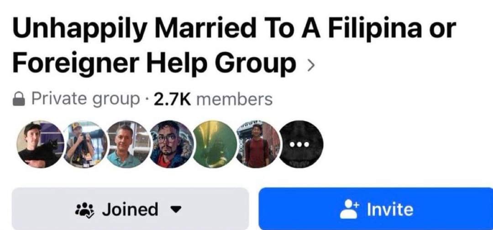
Task: Click the gray Joined button label
Action: (x=130, y=210)
